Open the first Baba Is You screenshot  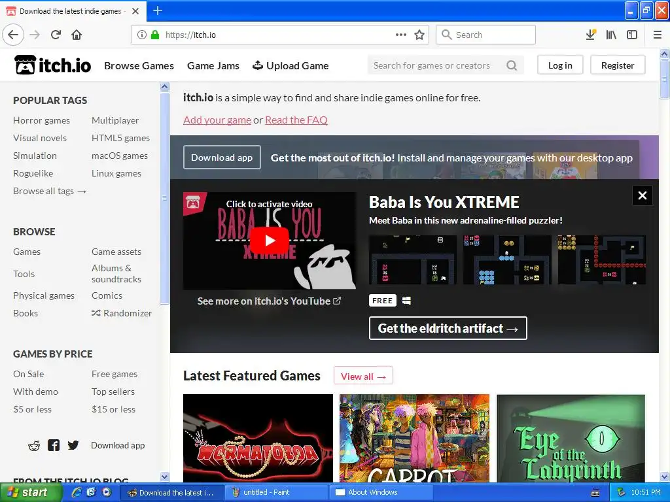(413, 259)
